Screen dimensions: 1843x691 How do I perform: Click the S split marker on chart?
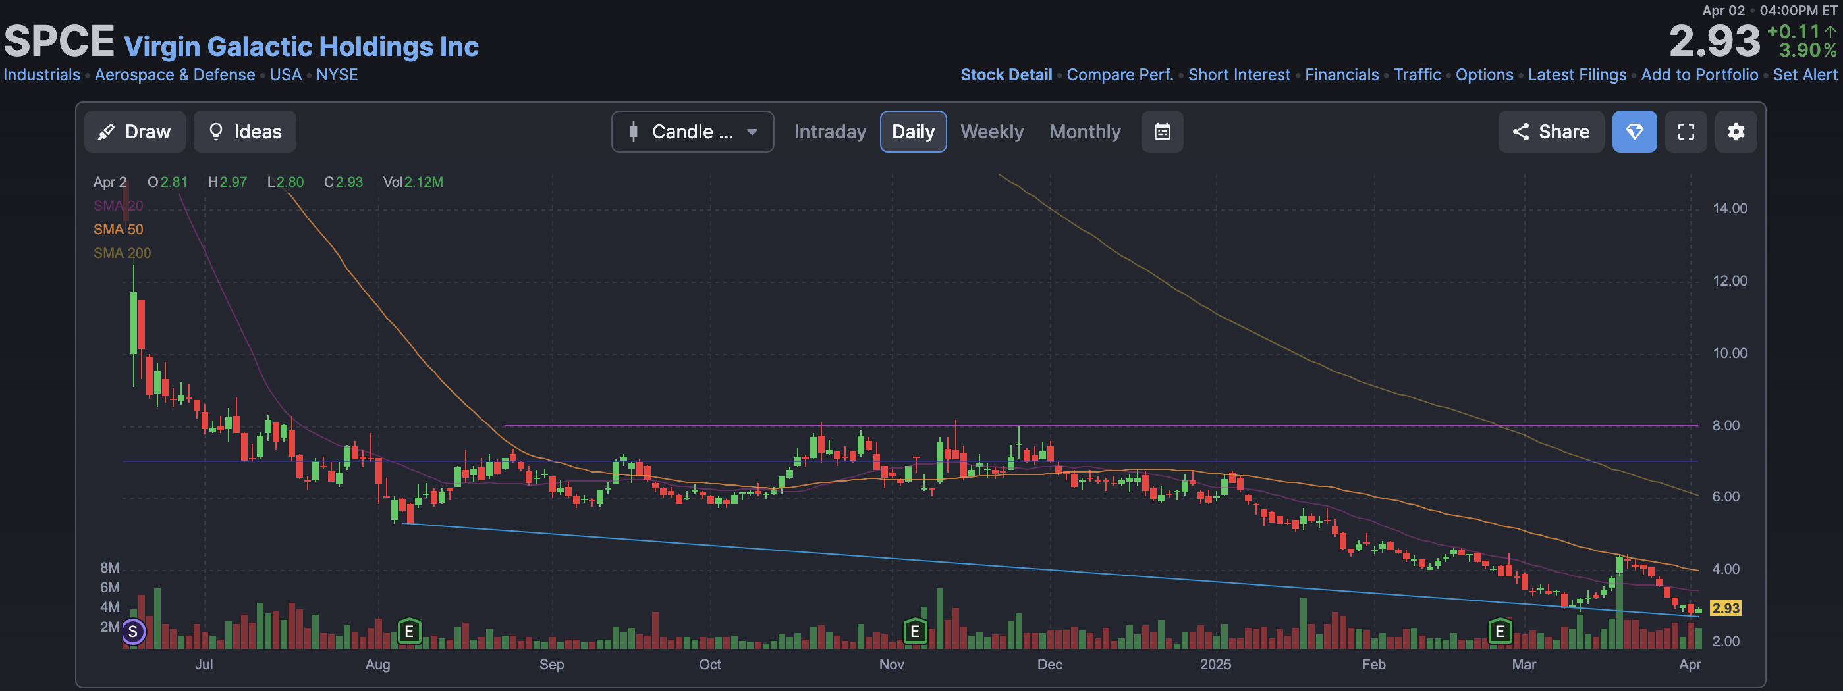(133, 632)
